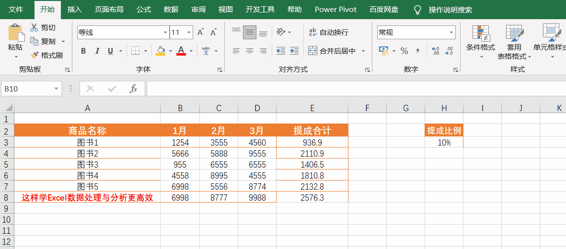Click the text orientation icon
The image size is (566, 249).
281,32
